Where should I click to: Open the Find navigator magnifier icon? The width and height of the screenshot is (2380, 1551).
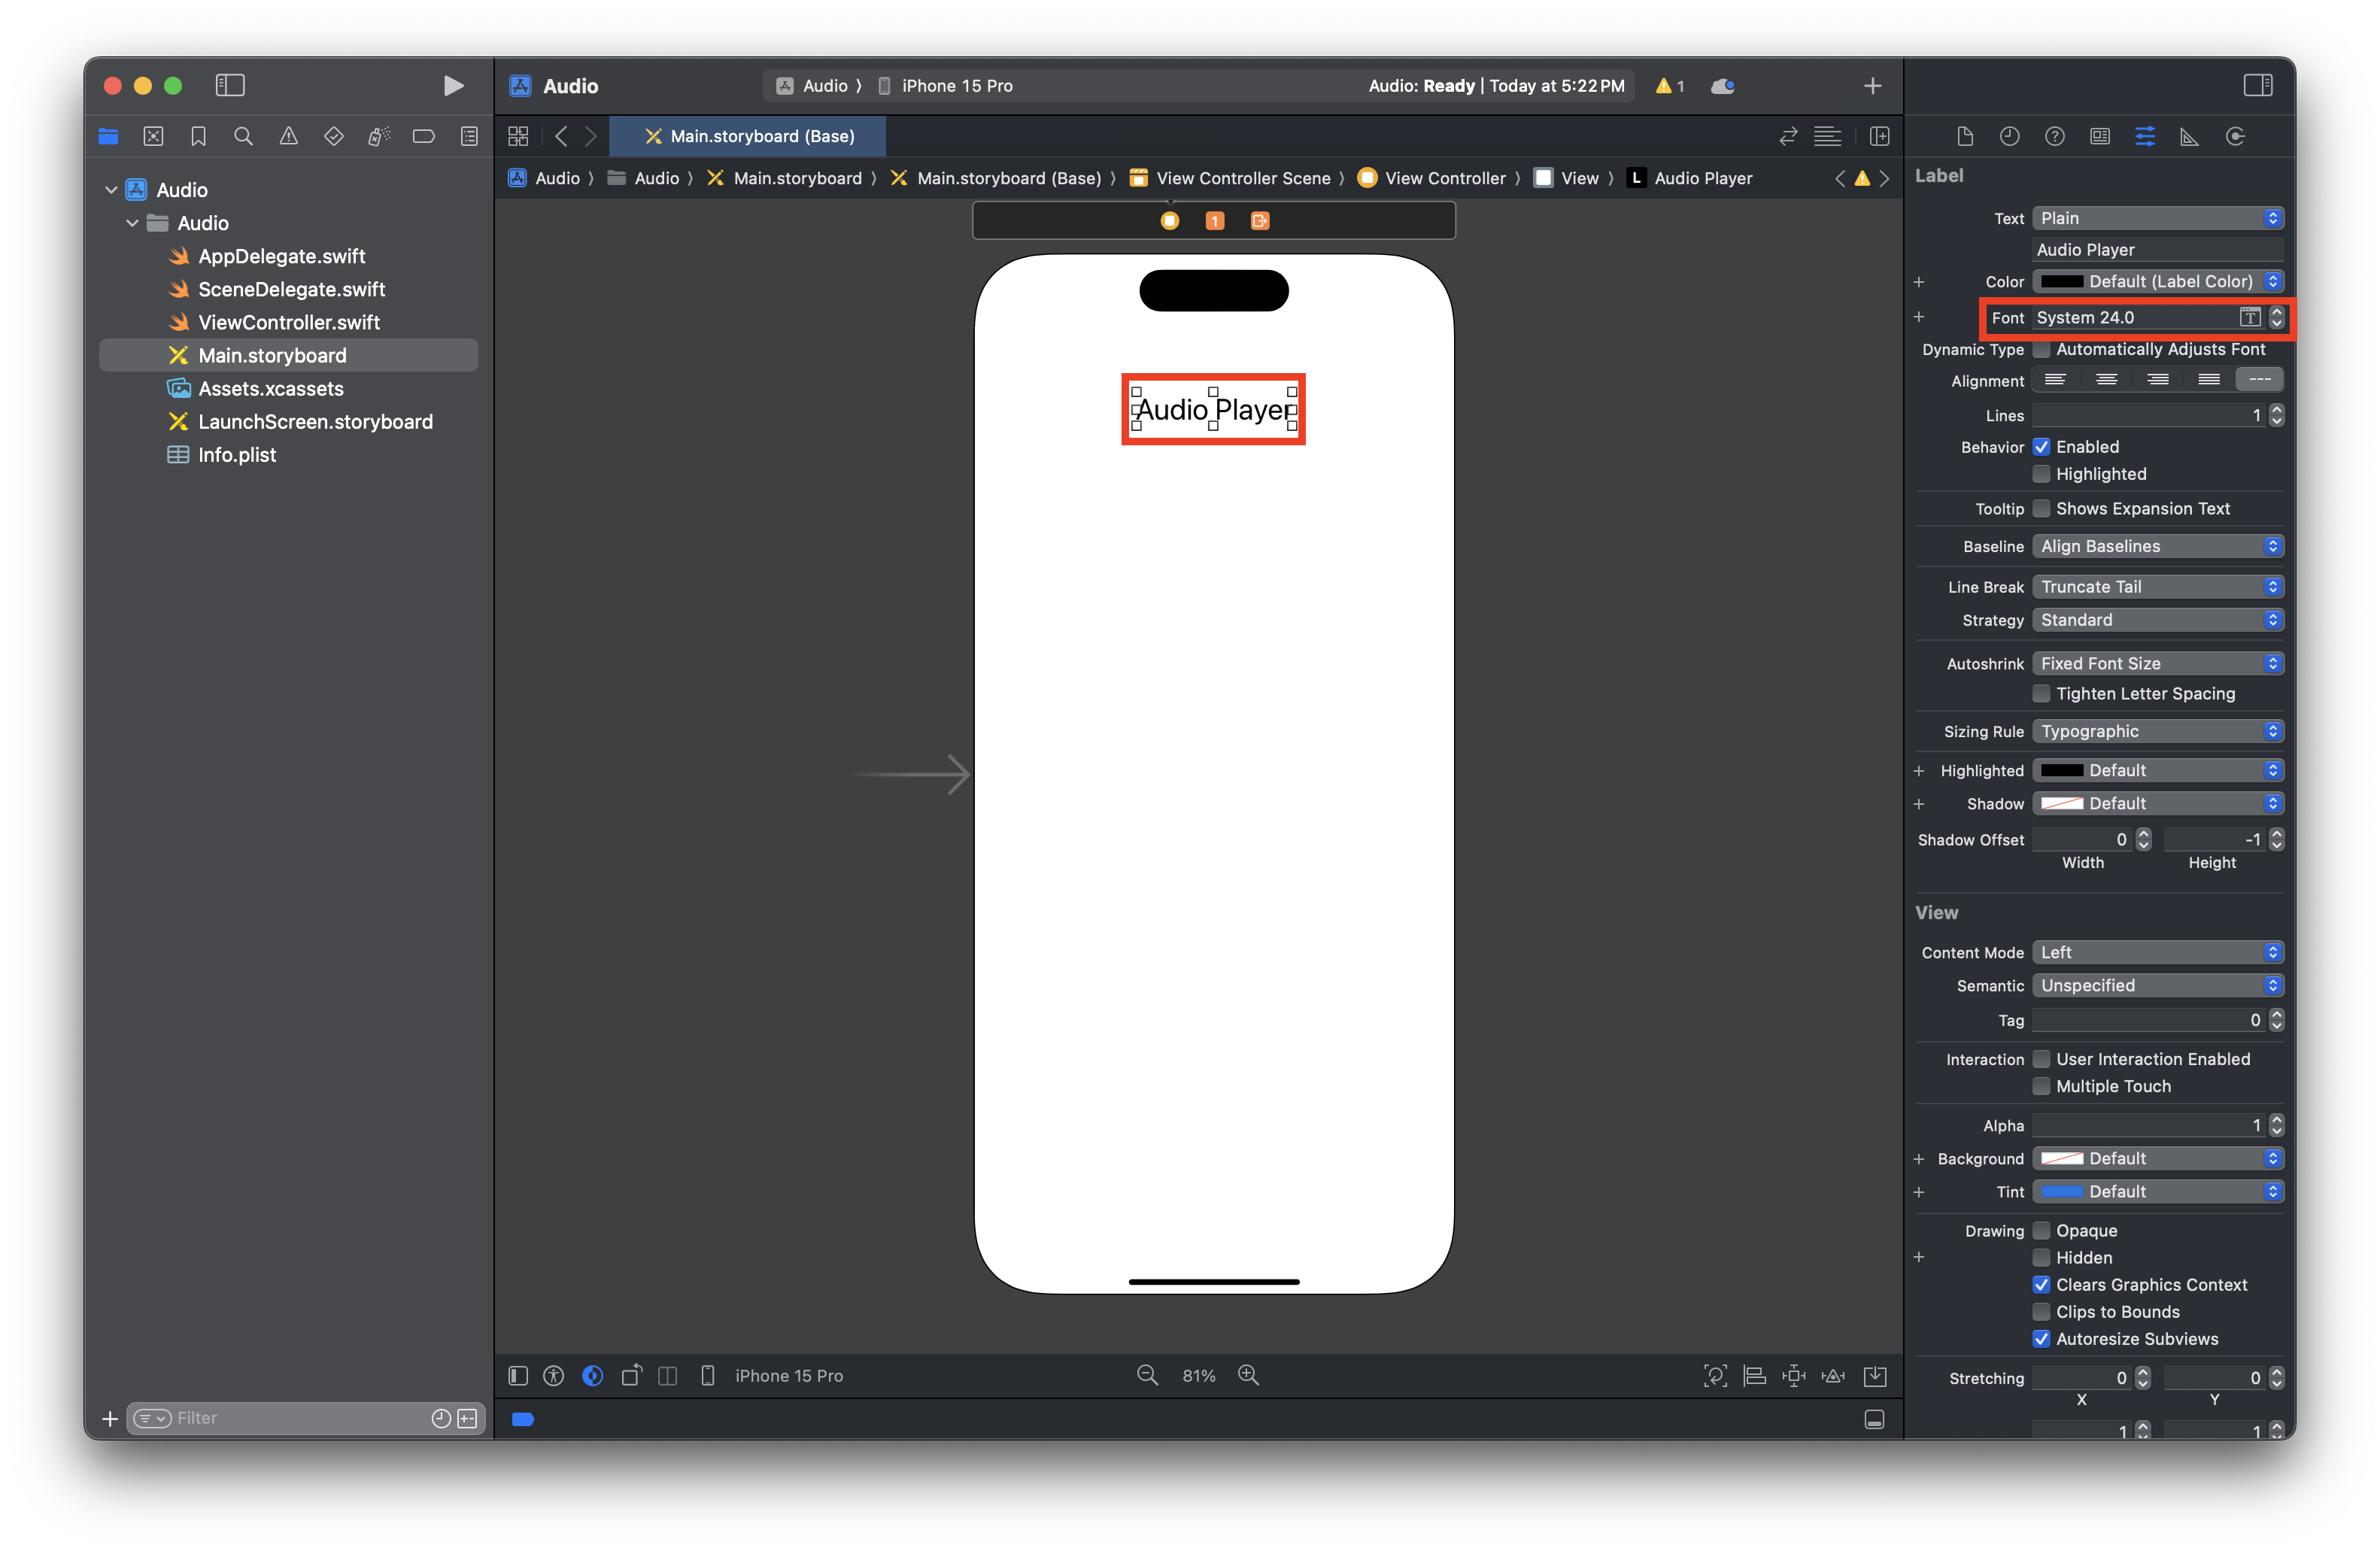click(243, 136)
